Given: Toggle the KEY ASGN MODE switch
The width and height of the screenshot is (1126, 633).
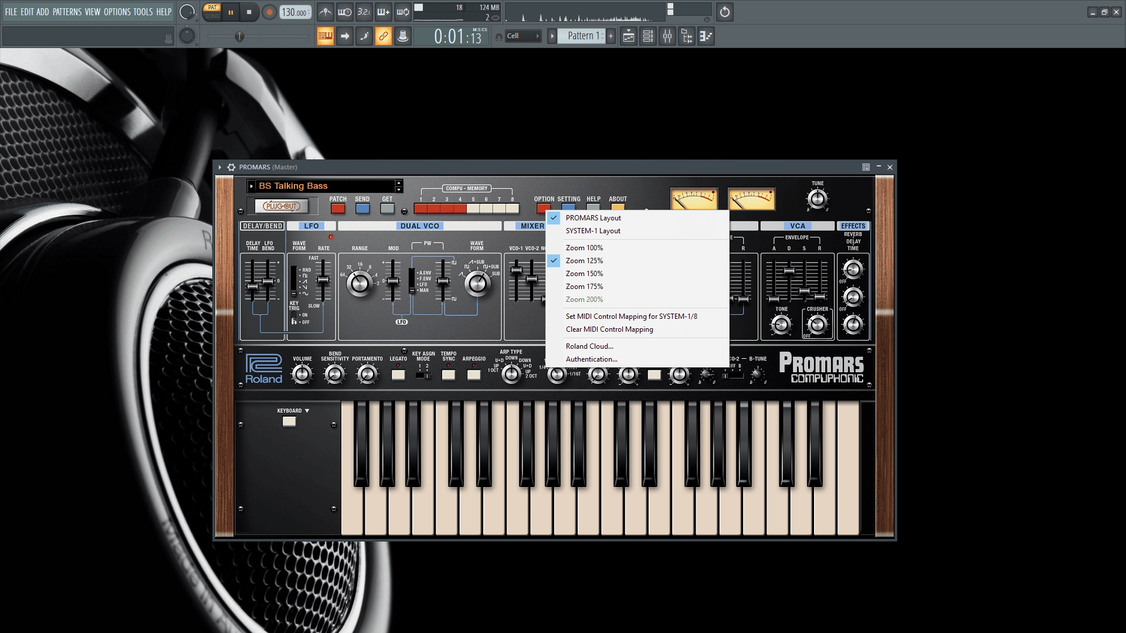Looking at the screenshot, I should coord(423,376).
